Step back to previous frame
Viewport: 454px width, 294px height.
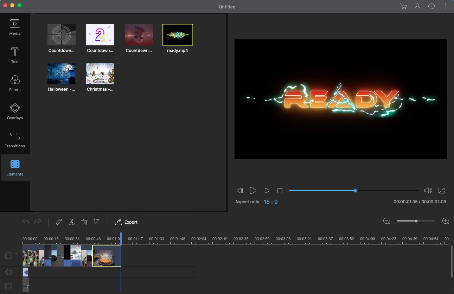240,191
